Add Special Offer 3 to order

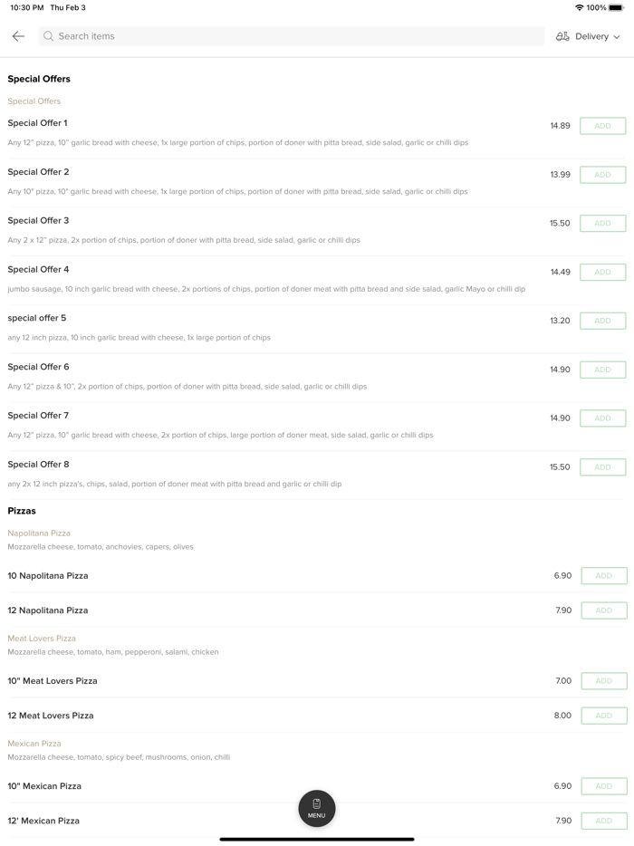(602, 224)
